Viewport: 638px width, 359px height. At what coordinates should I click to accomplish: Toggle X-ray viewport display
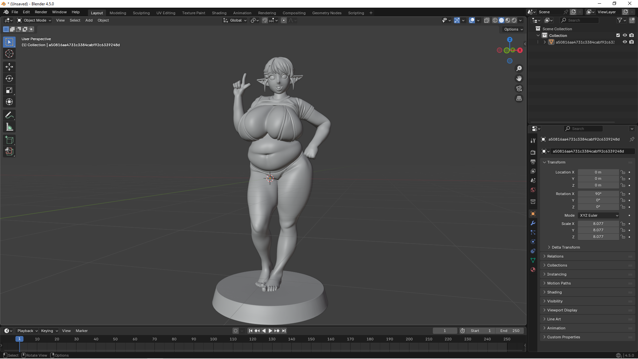click(486, 20)
